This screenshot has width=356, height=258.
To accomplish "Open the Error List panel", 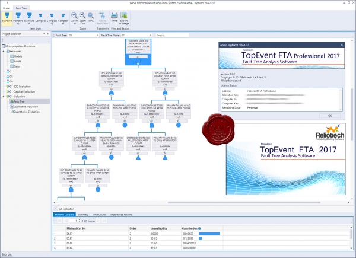I will point(7,254).
